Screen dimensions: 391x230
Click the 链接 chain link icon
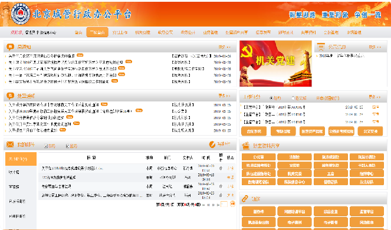(245, 199)
